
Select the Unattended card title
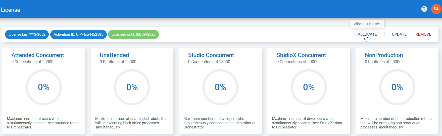coord(114,55)
